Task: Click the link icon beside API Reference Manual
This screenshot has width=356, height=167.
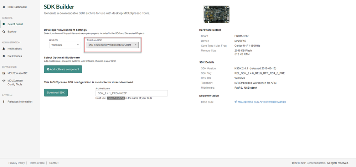Action: tap(236, 102)
